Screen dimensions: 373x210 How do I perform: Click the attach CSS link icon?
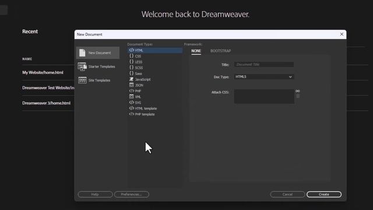click(298, 91)
